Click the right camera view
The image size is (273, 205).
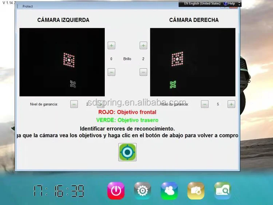[x=193, y=62]
